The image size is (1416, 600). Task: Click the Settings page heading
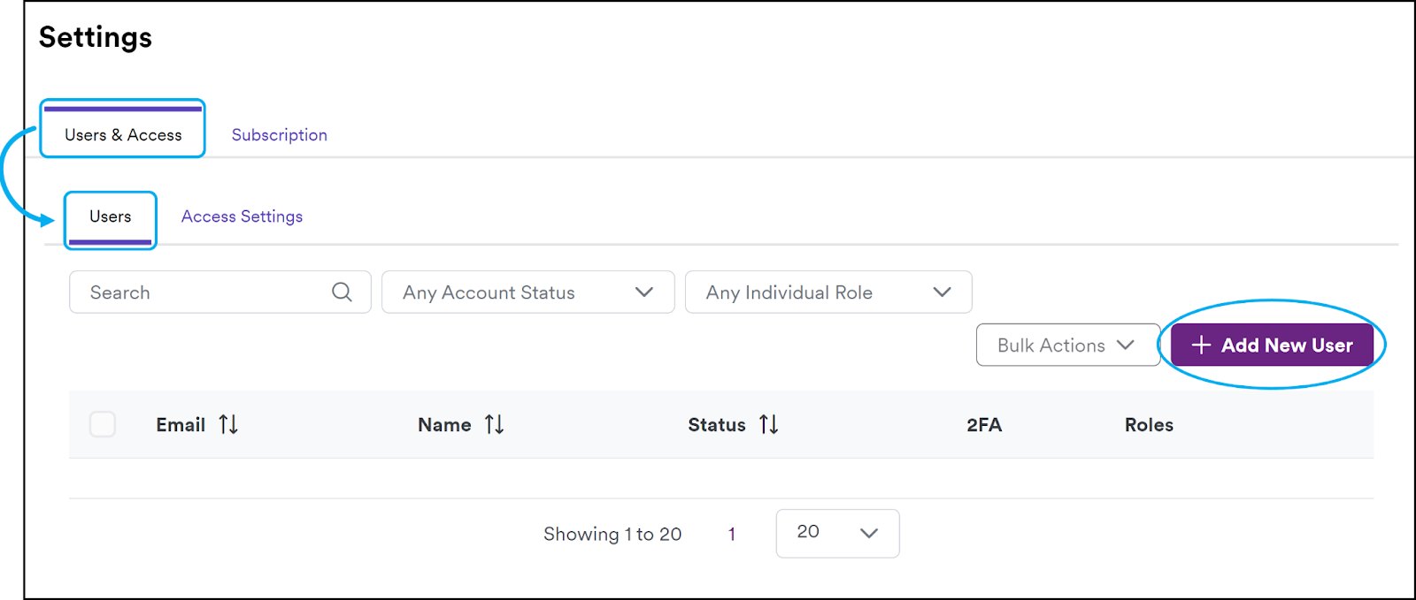point(96,38)
